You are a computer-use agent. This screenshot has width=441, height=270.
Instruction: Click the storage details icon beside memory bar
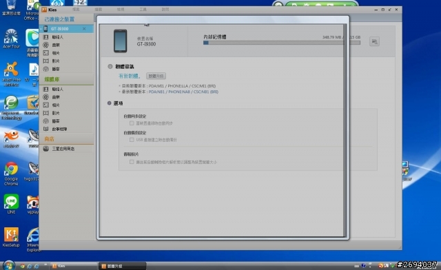tap(374, 41)
